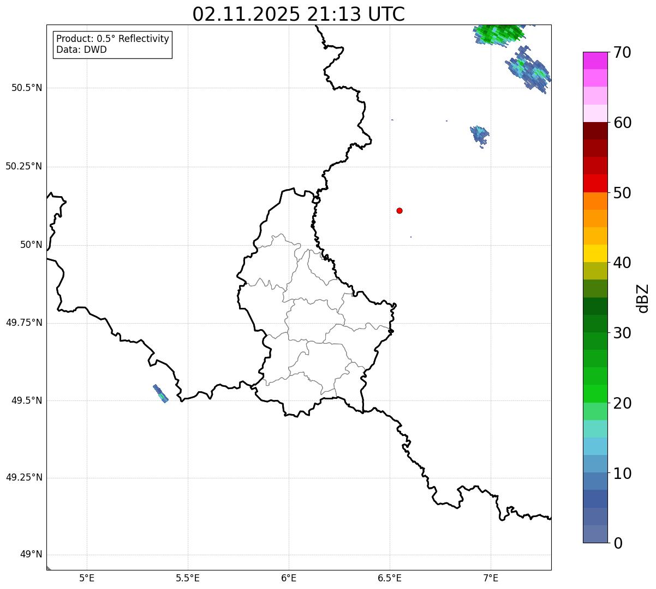Click the bright red colorbar segment
The width and height of the screenshot is (656, 589).
pyautogui.click(x=595, y=183)
